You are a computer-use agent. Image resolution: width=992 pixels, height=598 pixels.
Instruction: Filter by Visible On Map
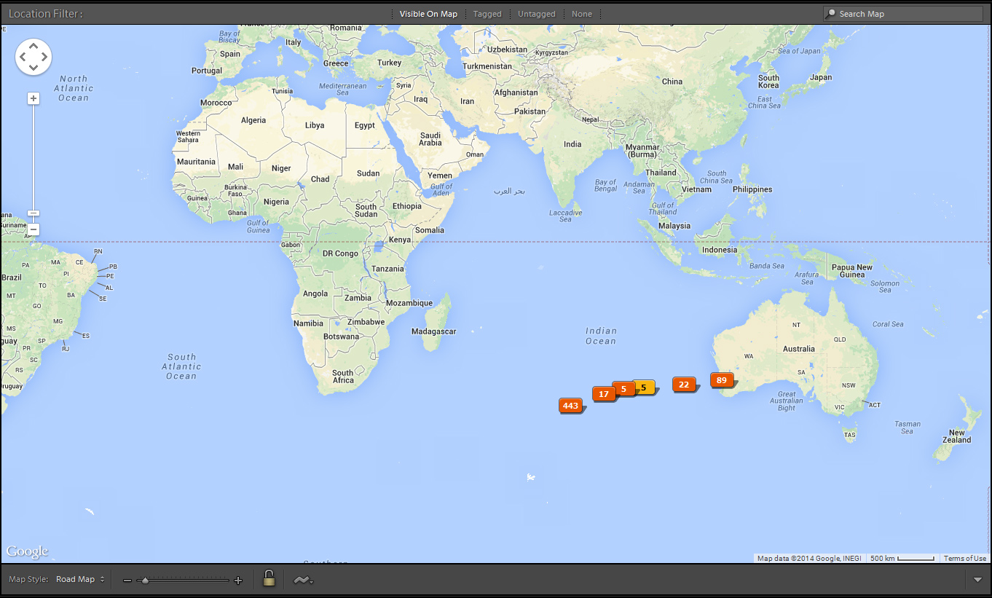click(x=428, y=14)
